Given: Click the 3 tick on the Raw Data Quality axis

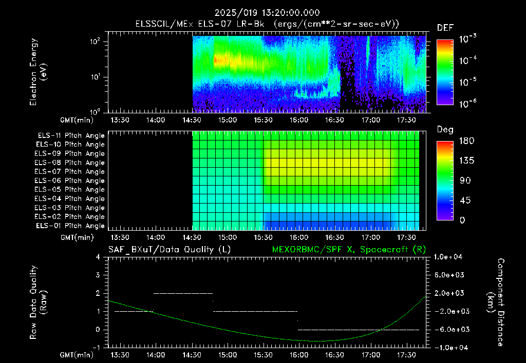Looking at the screenshot, I should click(98, 275).
